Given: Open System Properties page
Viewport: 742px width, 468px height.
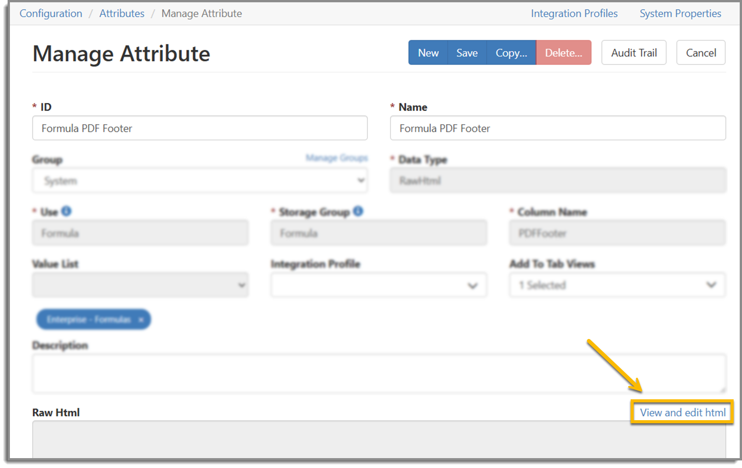Looking at the screenshot, I should (680, 13).
